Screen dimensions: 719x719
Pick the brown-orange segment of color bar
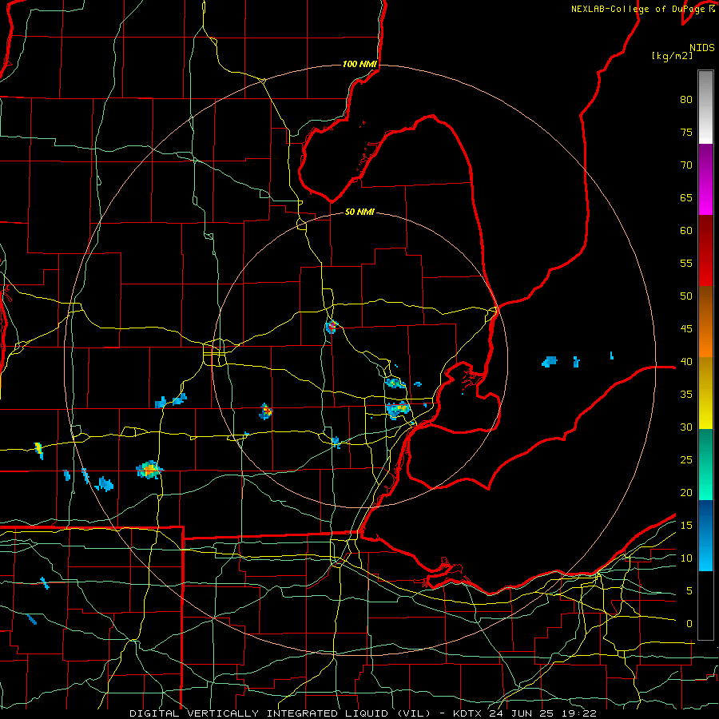pyautogui.click(x=705, y=321)
